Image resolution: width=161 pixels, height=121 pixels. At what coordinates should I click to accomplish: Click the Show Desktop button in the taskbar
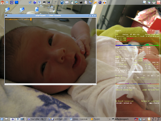click(x=6, y=119)
